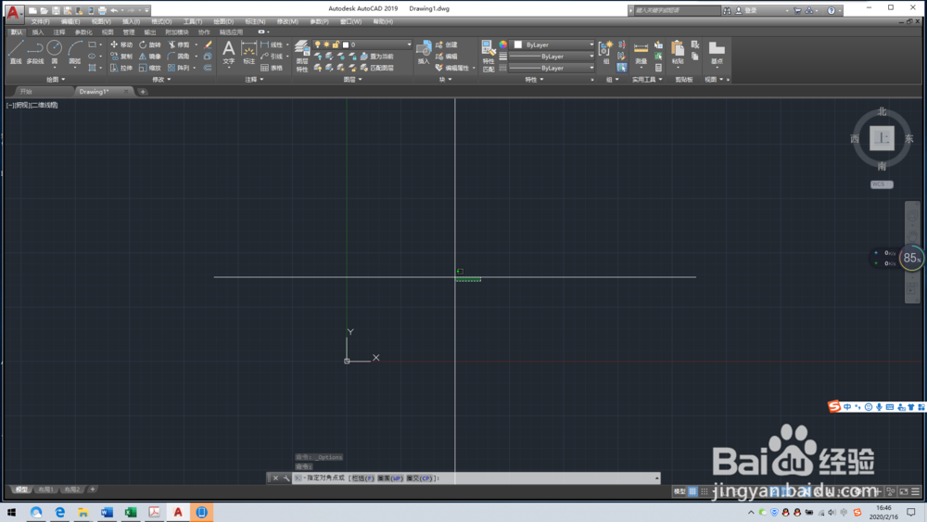This screenshot has width=927, height=522.
Task: Click the command line input area
Action: 476,478
